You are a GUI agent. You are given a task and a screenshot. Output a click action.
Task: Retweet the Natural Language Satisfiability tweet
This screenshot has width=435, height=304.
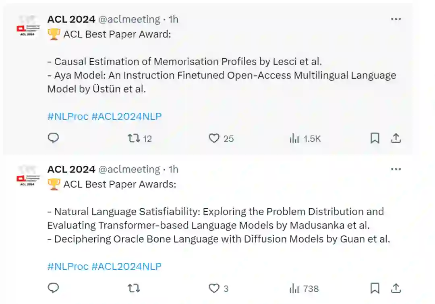click(x=134, y=288)
